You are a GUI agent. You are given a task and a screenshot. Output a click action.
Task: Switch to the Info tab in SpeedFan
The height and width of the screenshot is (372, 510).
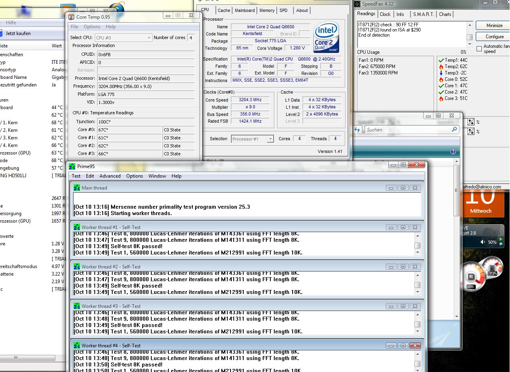pyautogui.click(x=400, y=14)
